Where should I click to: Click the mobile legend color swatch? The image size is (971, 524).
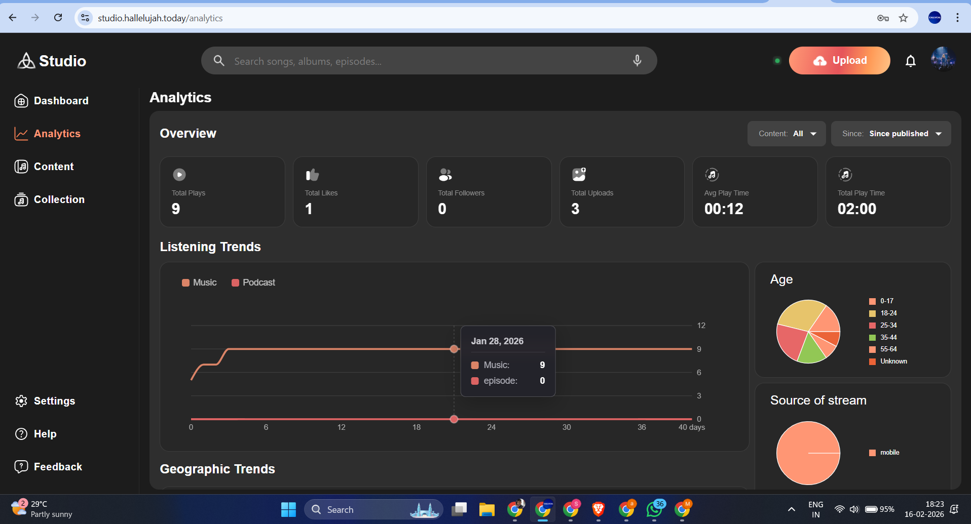[872, 453]
